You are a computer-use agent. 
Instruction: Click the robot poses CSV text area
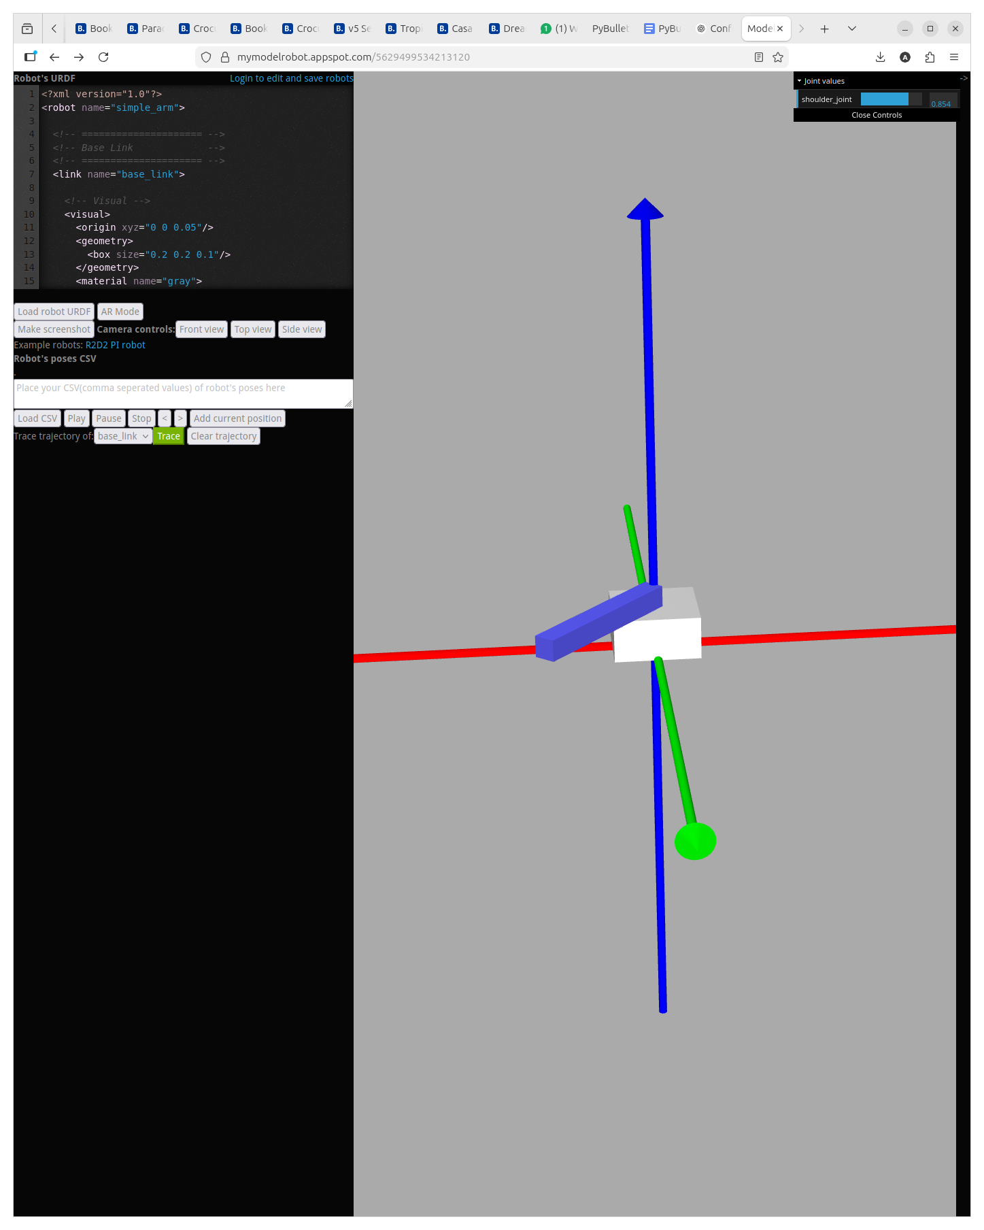tap(182, 394)
